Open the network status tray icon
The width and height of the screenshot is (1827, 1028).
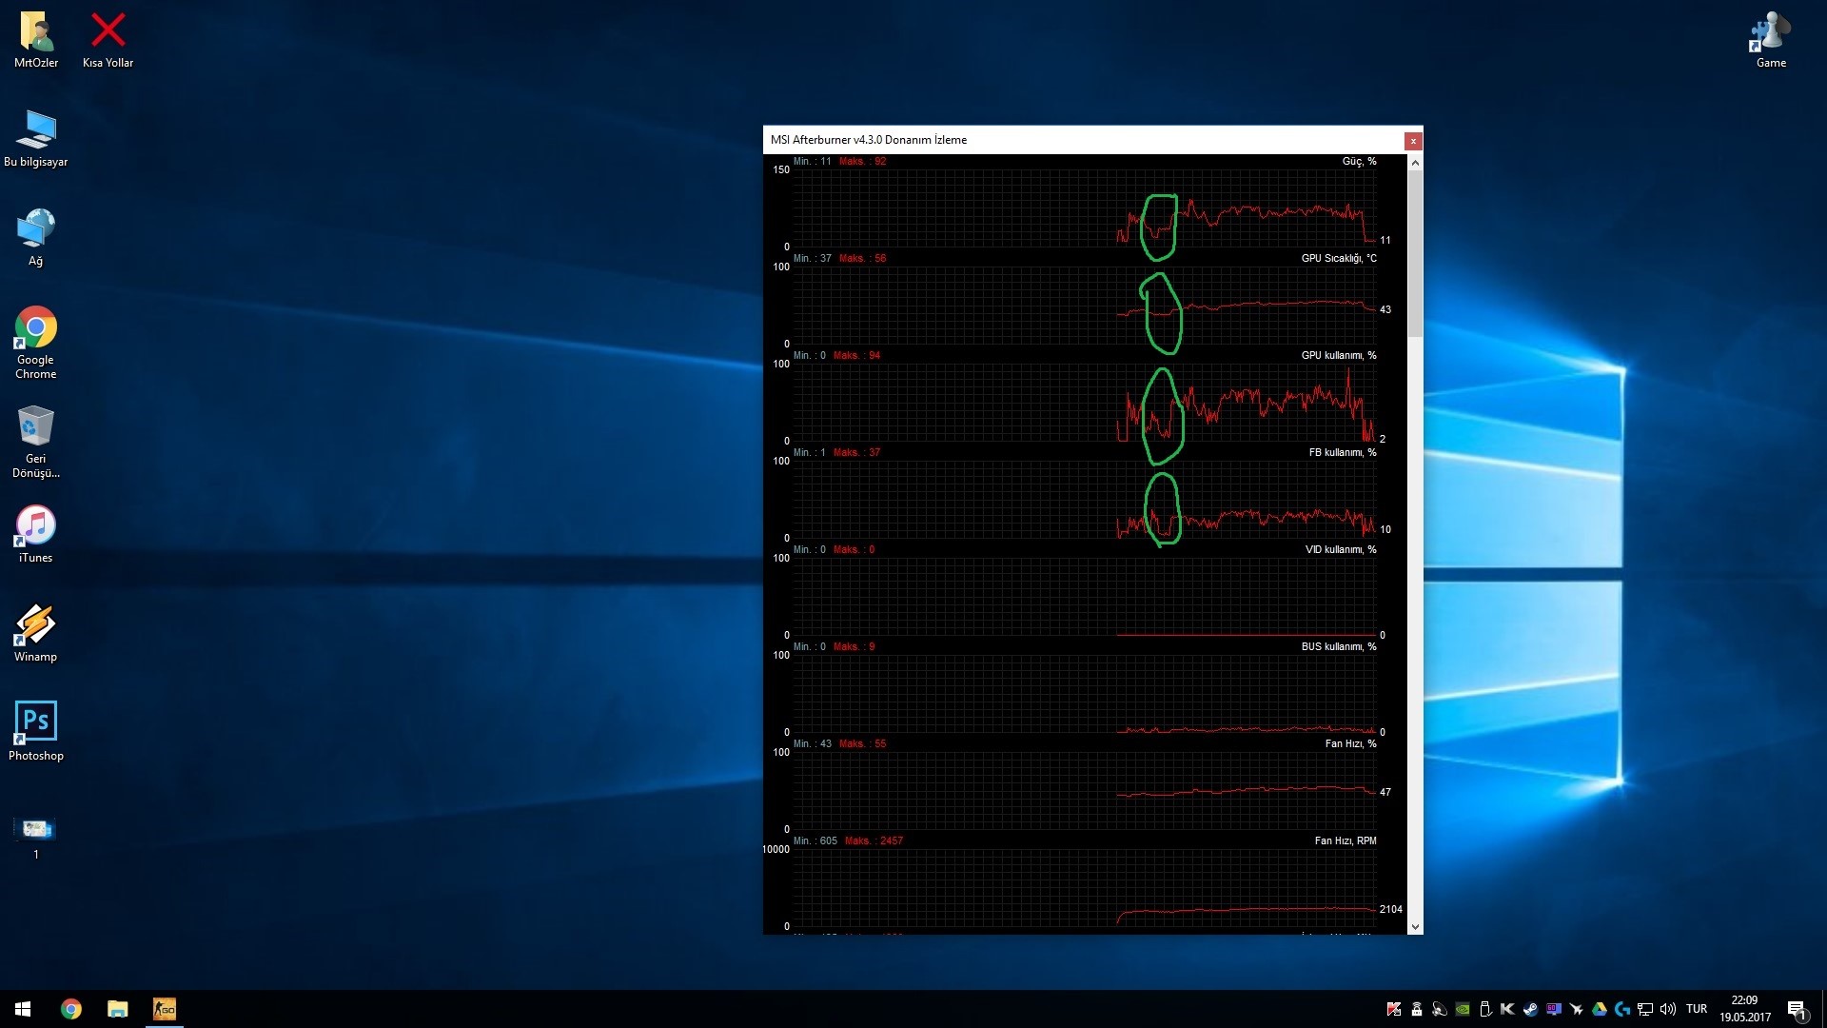click(x=1645, y=1009)
